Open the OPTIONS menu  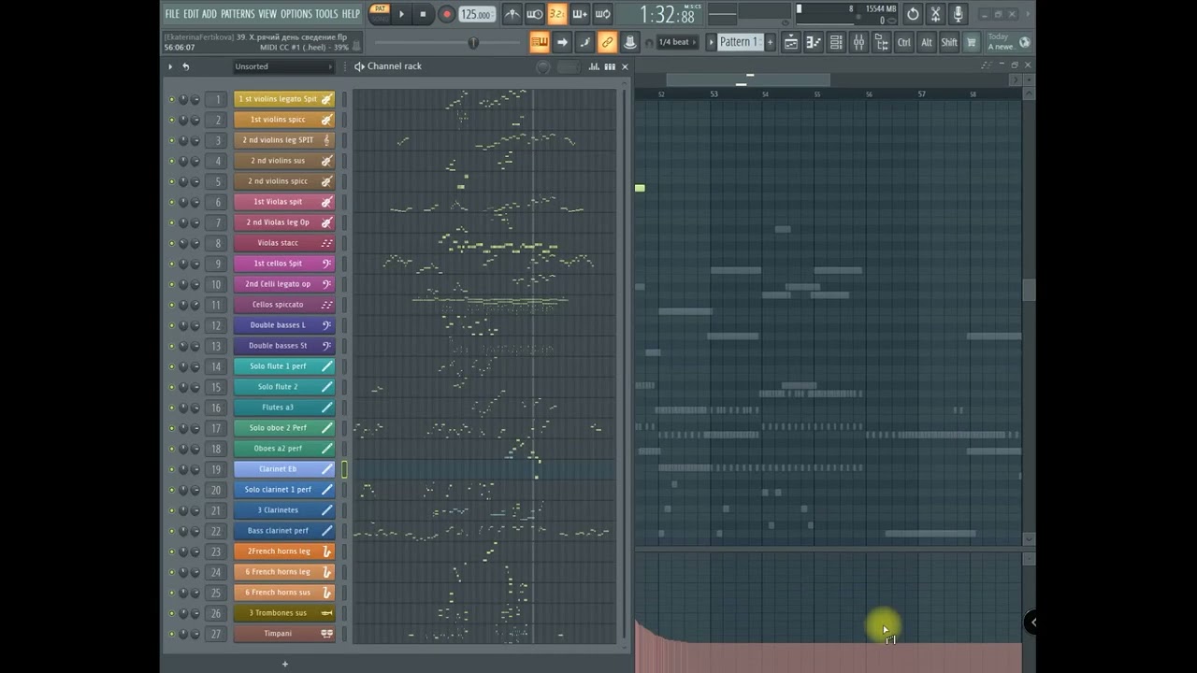[x=296, y=14]
